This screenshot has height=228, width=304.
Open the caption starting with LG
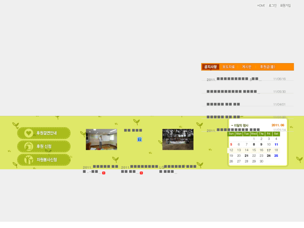click(x=178, y=169)
